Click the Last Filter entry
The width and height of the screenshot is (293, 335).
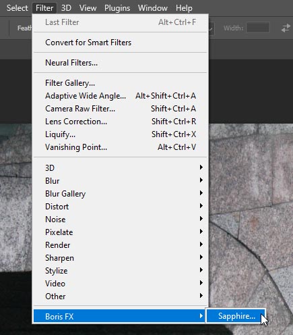(x=121, y=22)
